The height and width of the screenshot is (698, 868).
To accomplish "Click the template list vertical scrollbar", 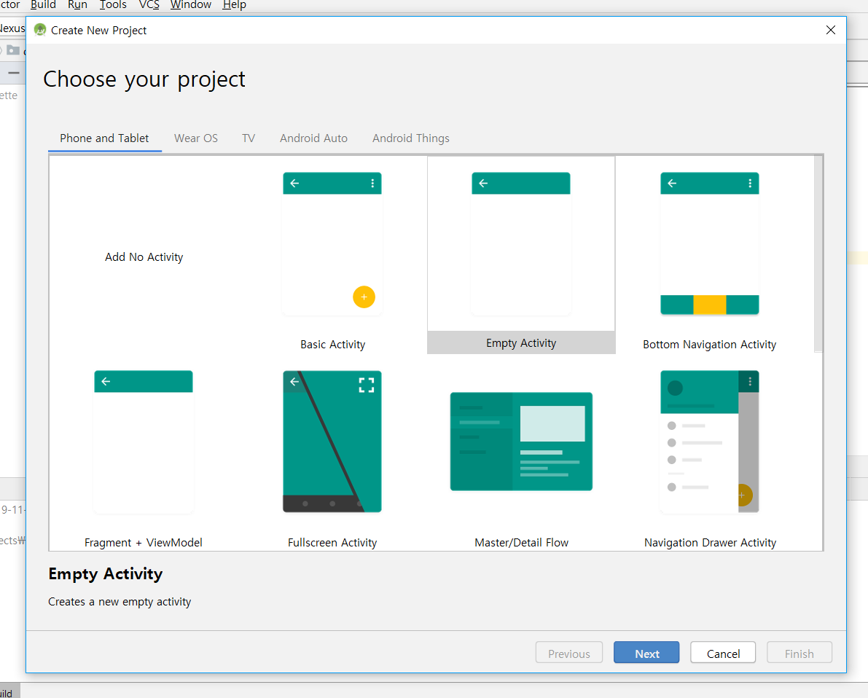I will pos(818,254).
